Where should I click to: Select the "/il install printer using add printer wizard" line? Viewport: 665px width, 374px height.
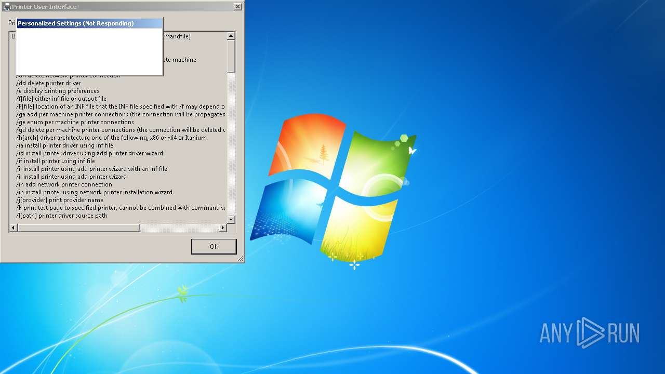click(71, 177)
